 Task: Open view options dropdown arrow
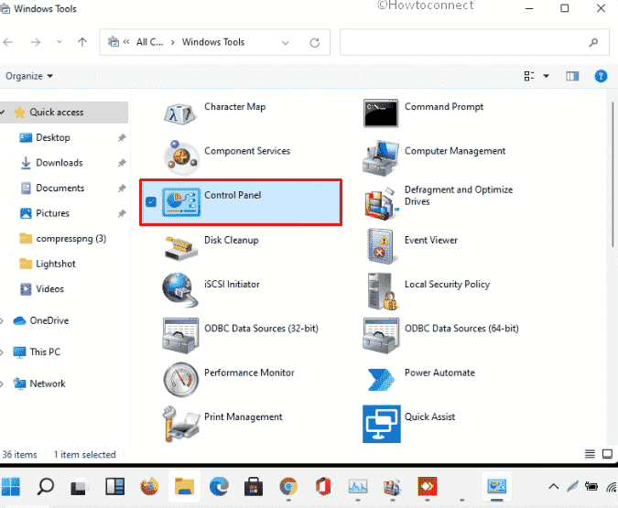(x=546, y=76)
